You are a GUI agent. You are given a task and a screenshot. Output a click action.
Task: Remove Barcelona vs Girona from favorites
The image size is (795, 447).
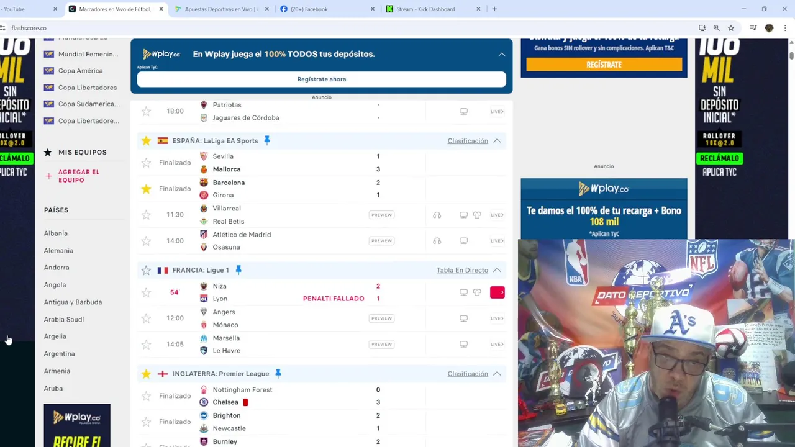[x=146, y=189]
